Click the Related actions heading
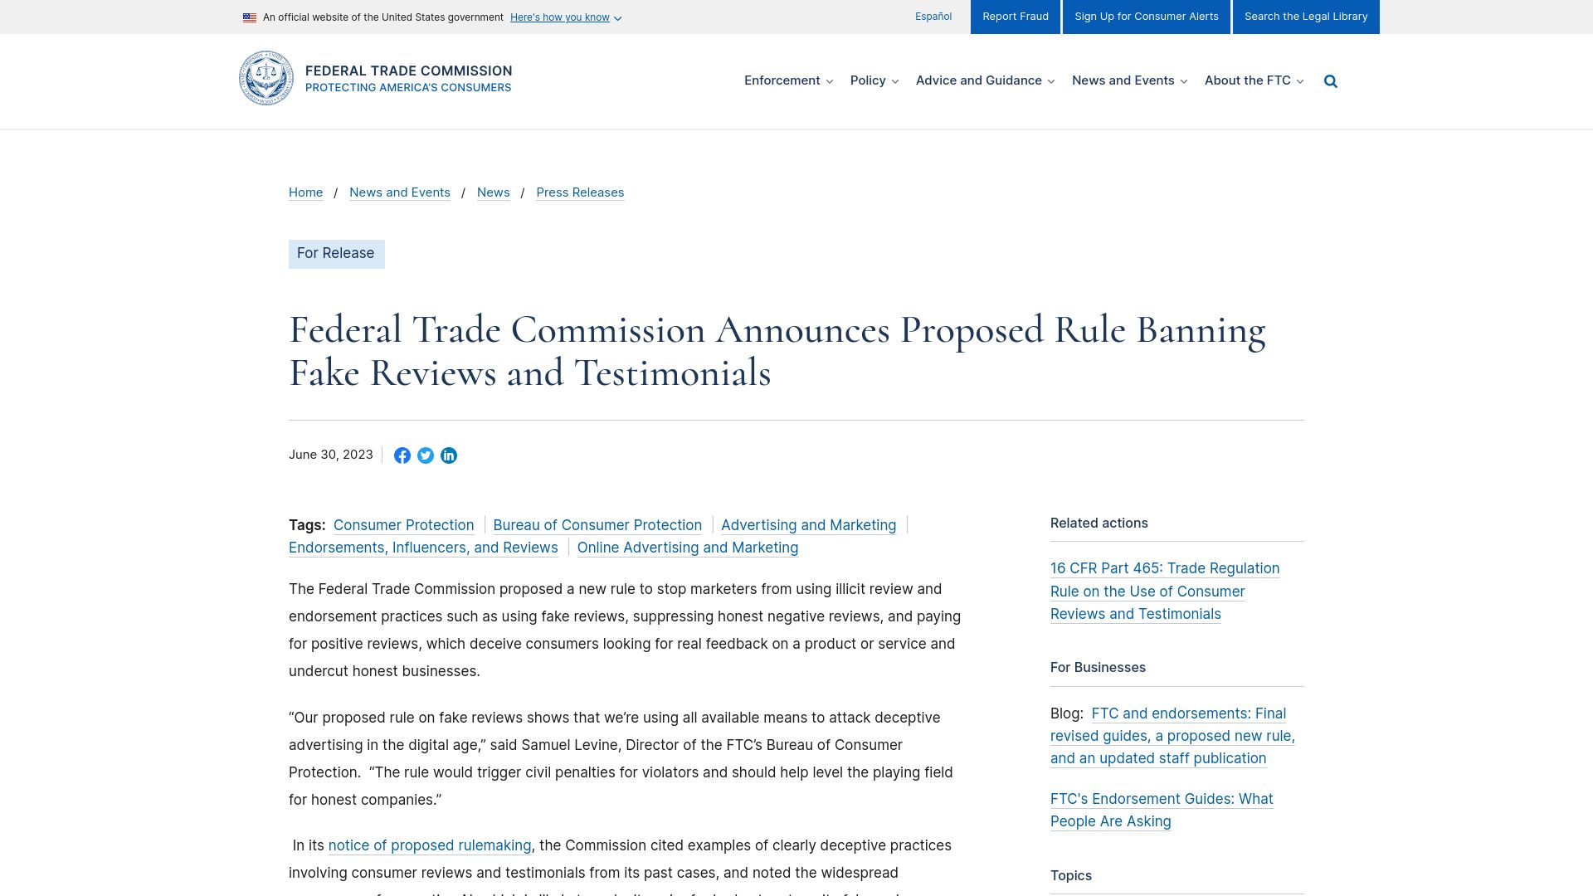Image resolution: width=1593 pixels, height=896 pixels. [1099, 523]
